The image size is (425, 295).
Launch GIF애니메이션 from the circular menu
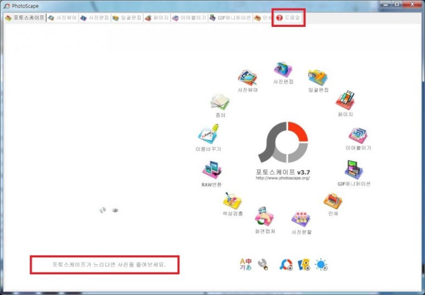354,170
